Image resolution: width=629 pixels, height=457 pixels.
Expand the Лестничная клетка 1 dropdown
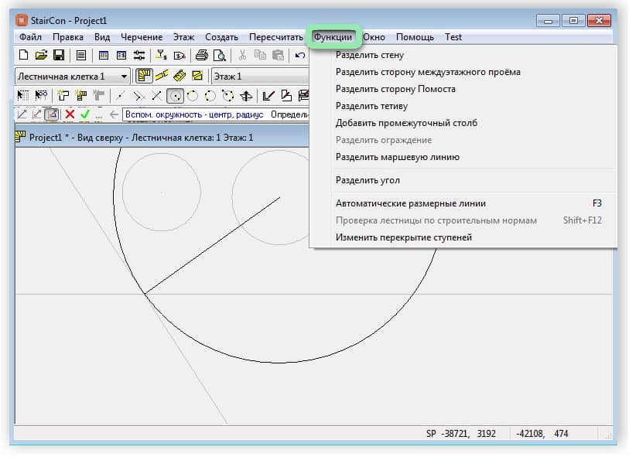[124, 77]
